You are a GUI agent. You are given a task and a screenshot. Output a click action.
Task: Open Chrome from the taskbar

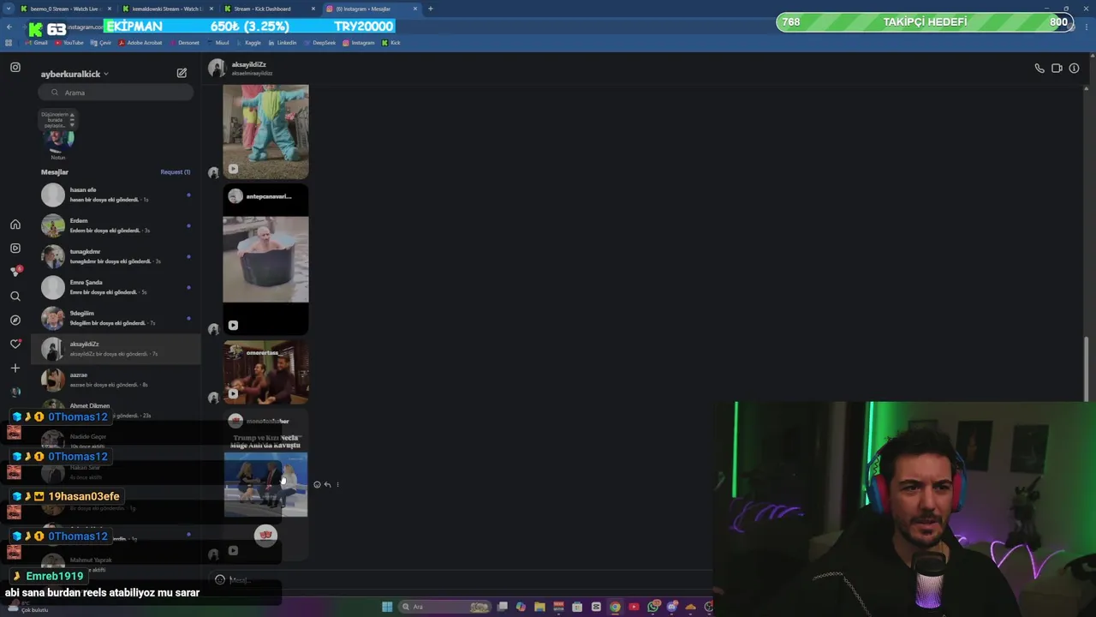pyautogui.click(x=615, y=607)
